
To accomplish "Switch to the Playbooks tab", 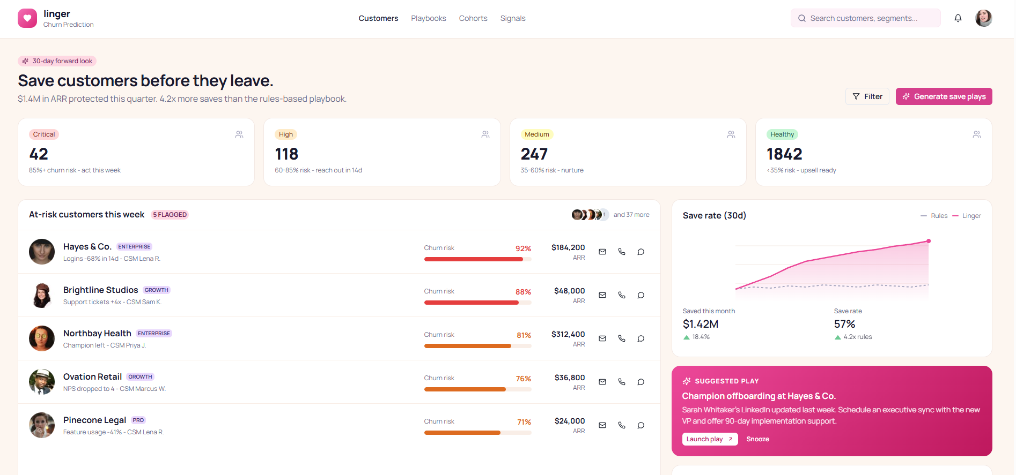I will pyautogui.click(x=429, y=18).
